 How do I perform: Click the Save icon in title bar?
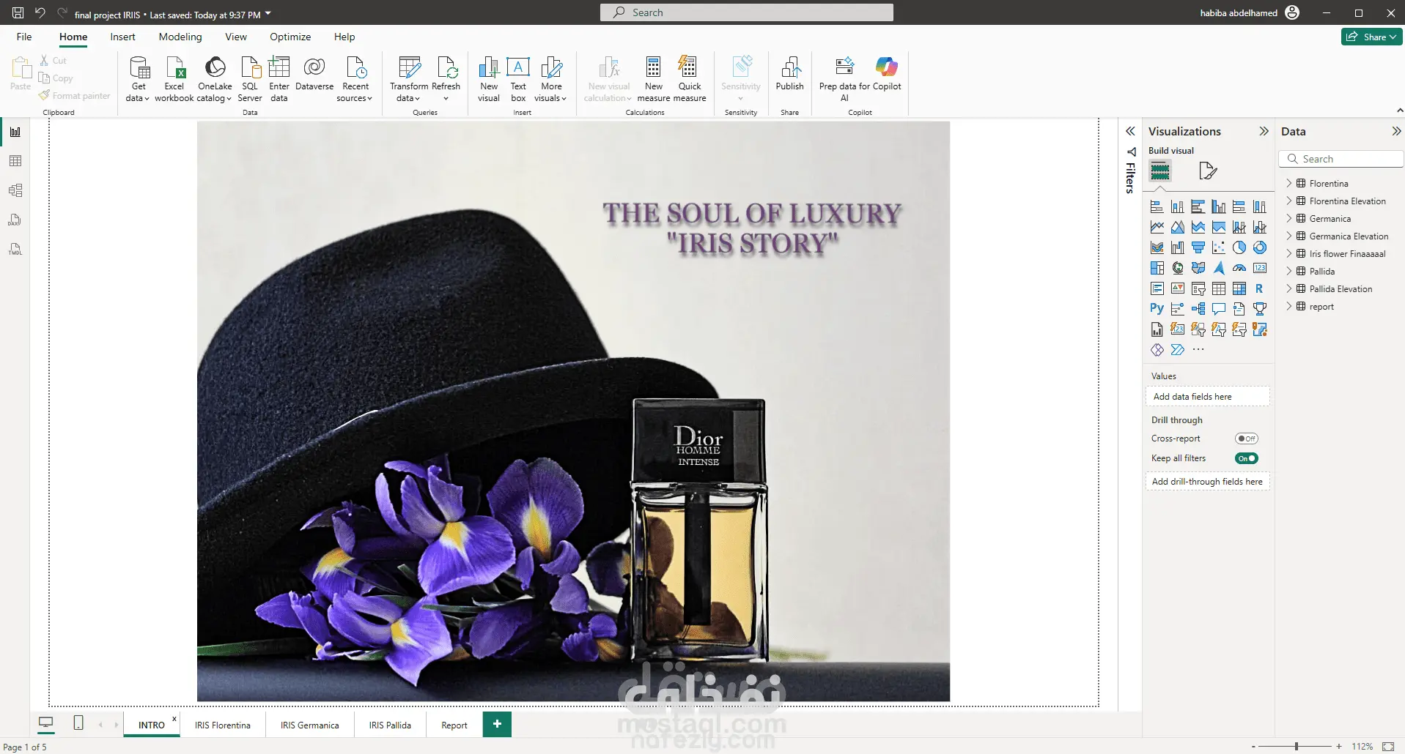pyautogui.click(x=18, y=12)
